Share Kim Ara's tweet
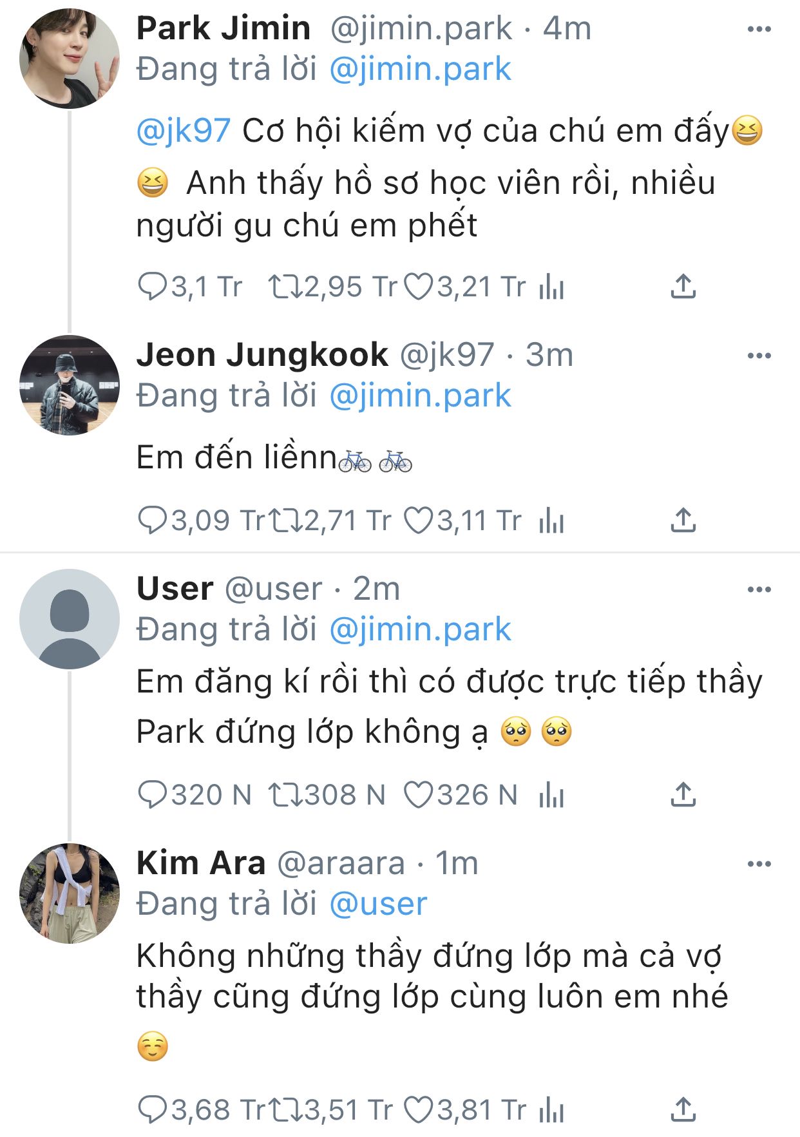Viewport: 800px width, 1137px height. click(x=683, y=1110)
